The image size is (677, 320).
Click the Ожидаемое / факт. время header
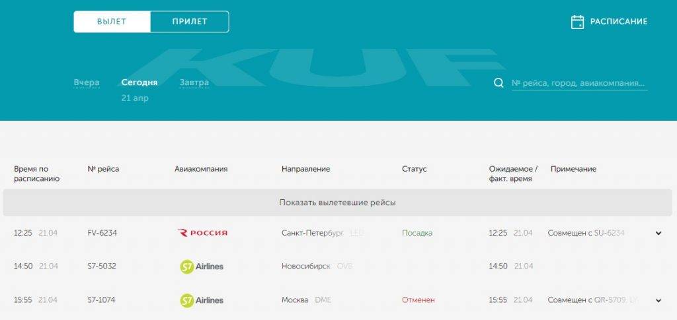point(513,174)
